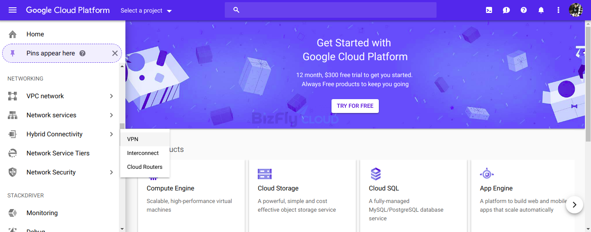This screenshot has height=232, width=591.
Task: Click the Cloud SQL icon
Action: tap(376, 174)
